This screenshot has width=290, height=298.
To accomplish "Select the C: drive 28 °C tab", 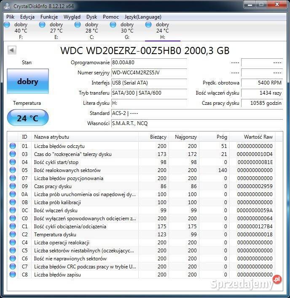I will pyautogui.click(x=92, y=31).
